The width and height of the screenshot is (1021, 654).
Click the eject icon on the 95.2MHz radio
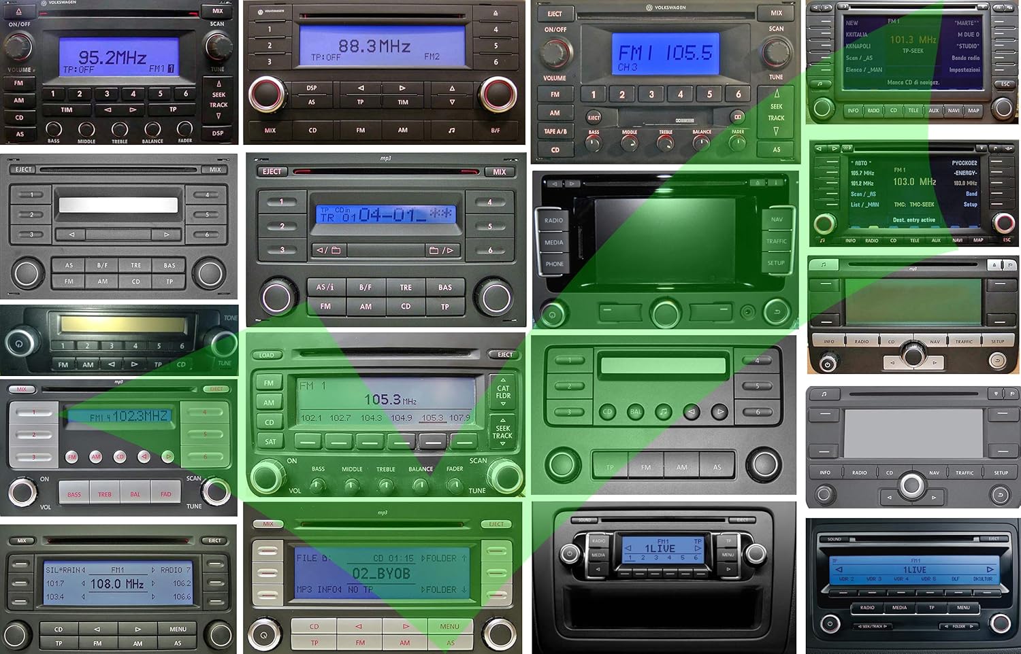point(18,12)
